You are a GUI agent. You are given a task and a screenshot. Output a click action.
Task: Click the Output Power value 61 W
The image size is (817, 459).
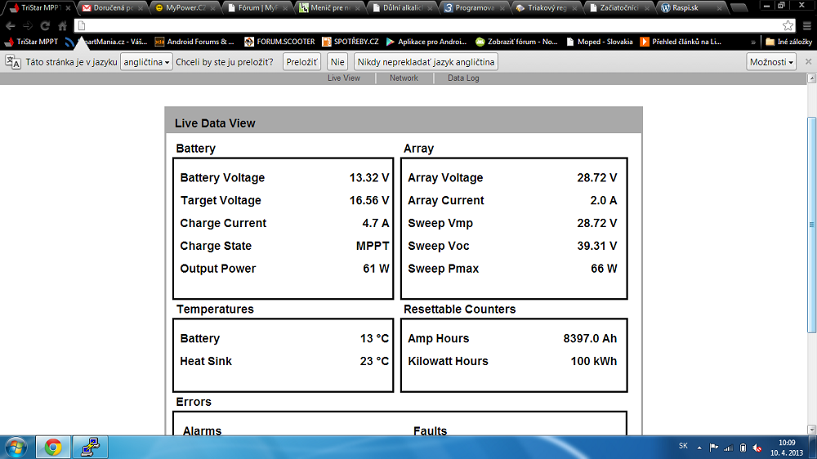pos(376,269)
